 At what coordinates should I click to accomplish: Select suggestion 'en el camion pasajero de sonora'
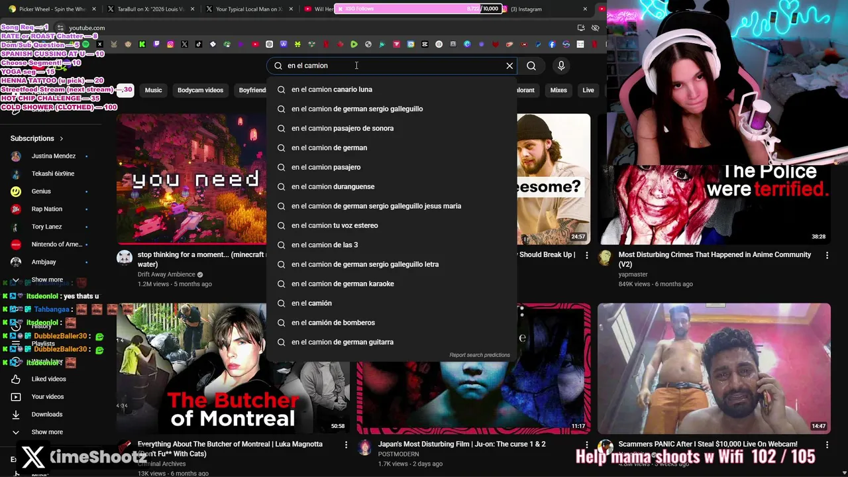point(392,129)
